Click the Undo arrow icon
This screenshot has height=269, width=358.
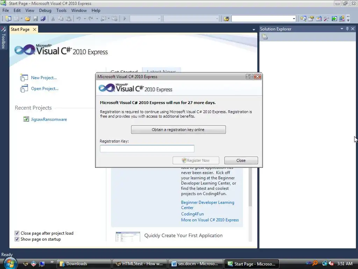point(79,19)
